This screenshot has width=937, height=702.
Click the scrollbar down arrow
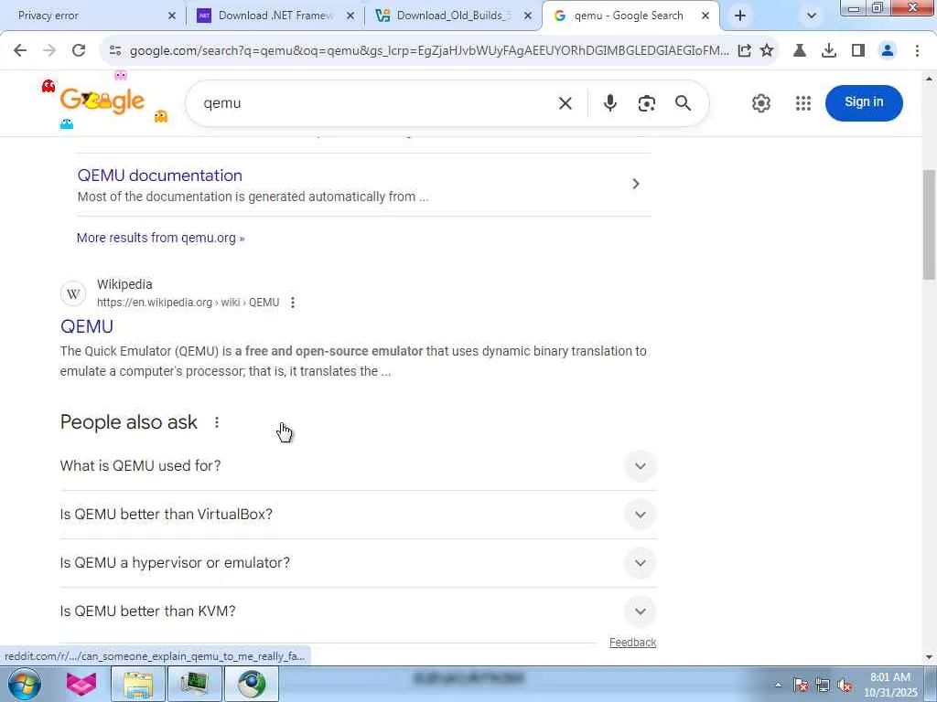930,658
